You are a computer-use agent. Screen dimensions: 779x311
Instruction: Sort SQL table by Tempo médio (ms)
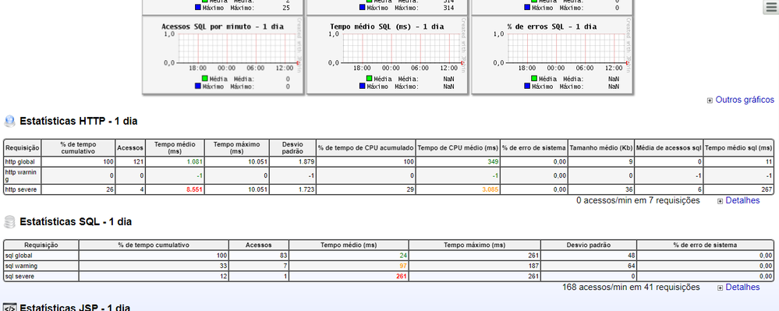click(x=349, y=245)
